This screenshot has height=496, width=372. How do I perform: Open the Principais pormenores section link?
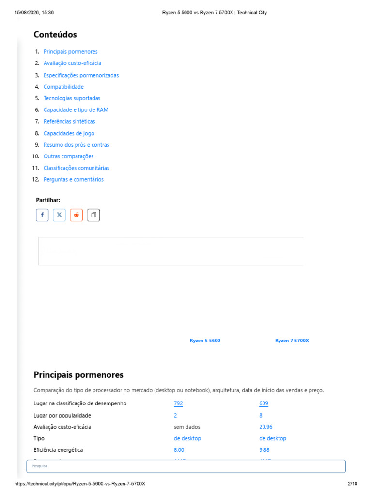71,51
